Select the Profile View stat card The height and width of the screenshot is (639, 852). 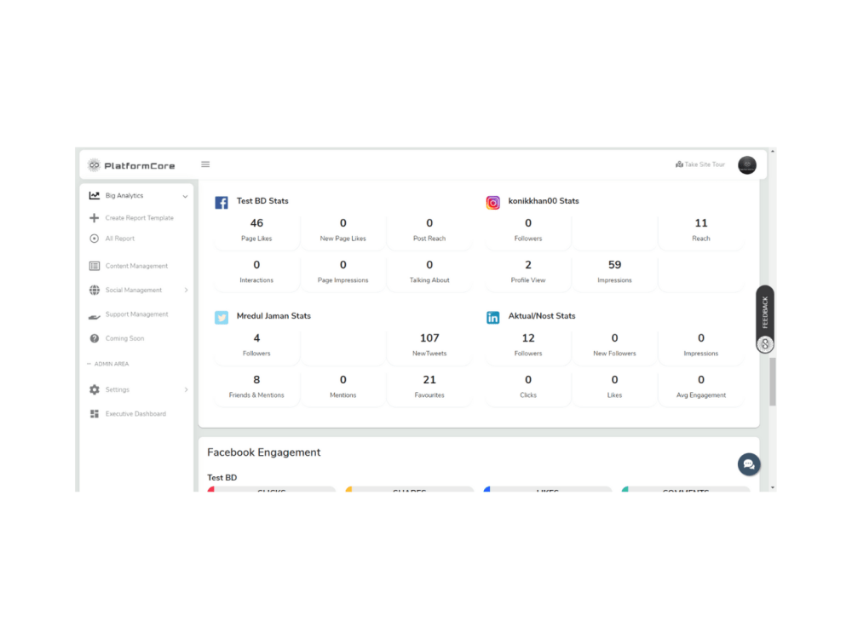tap(528, 273)
